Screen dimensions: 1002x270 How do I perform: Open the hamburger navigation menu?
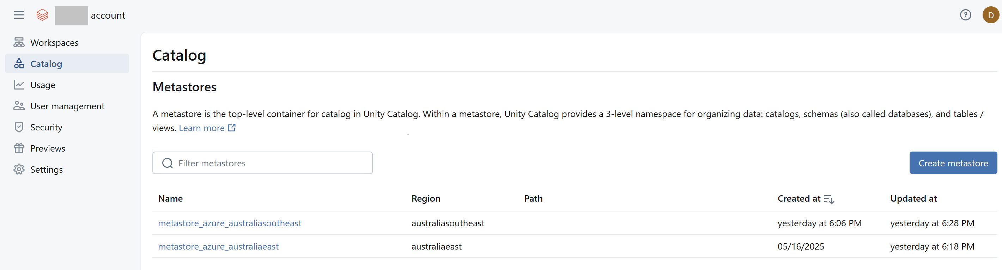[19, 15]
